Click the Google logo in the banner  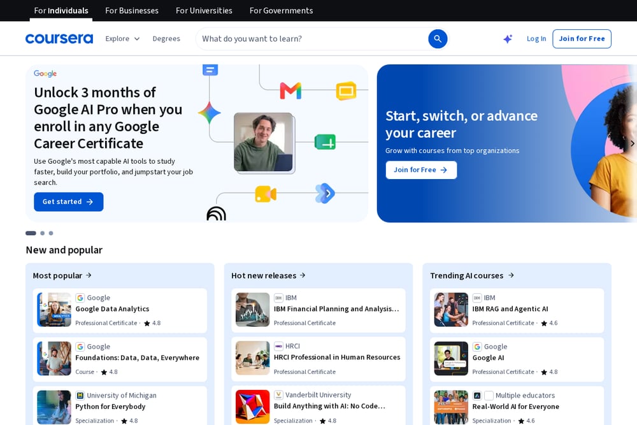pyautogui.click(x=45, y=73)
